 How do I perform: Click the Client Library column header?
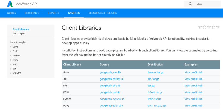(72, 64)
